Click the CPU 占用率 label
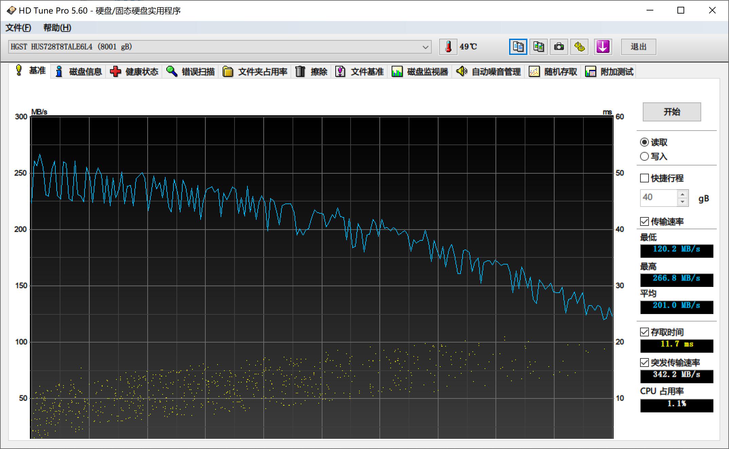The image size is (729, 449). click(x=662, y=391)
